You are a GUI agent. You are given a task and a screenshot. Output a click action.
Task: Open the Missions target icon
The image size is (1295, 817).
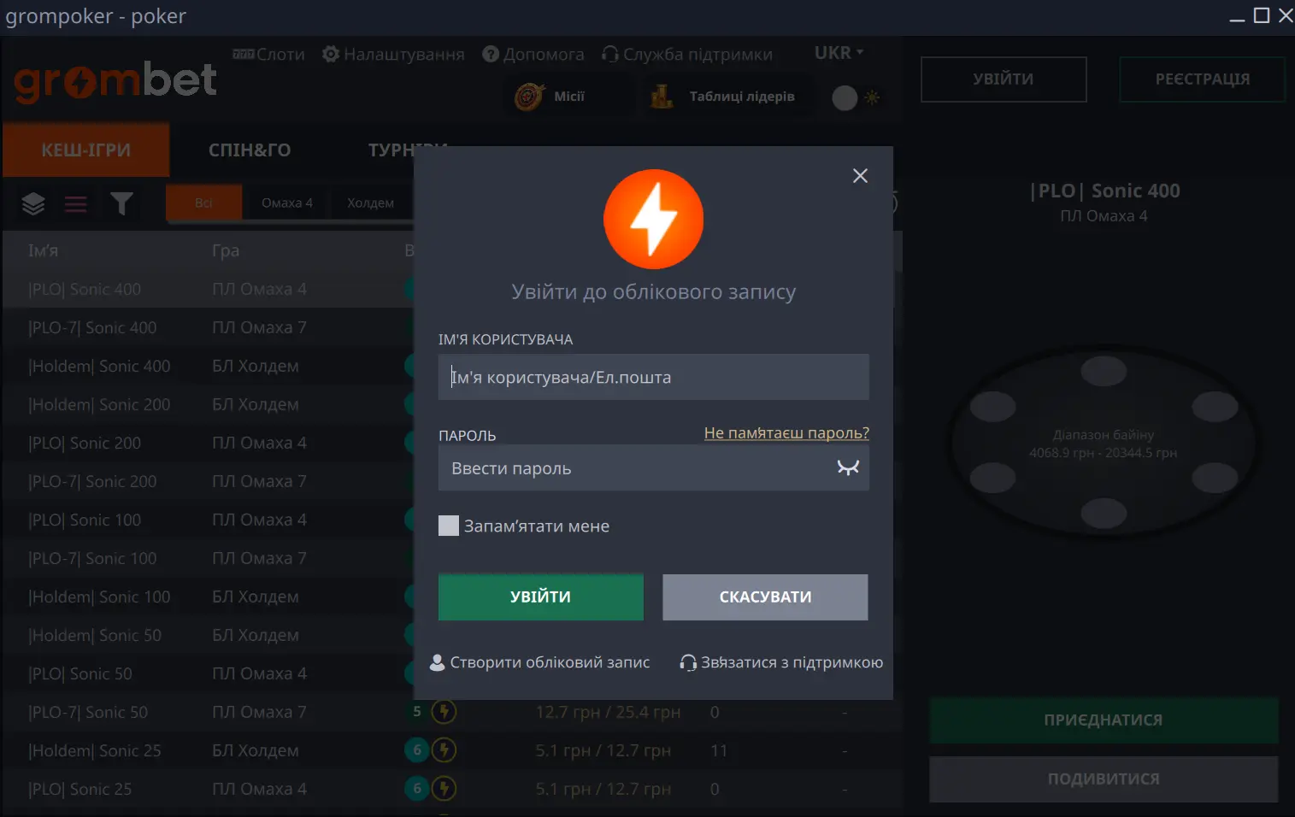click(529, 97)
